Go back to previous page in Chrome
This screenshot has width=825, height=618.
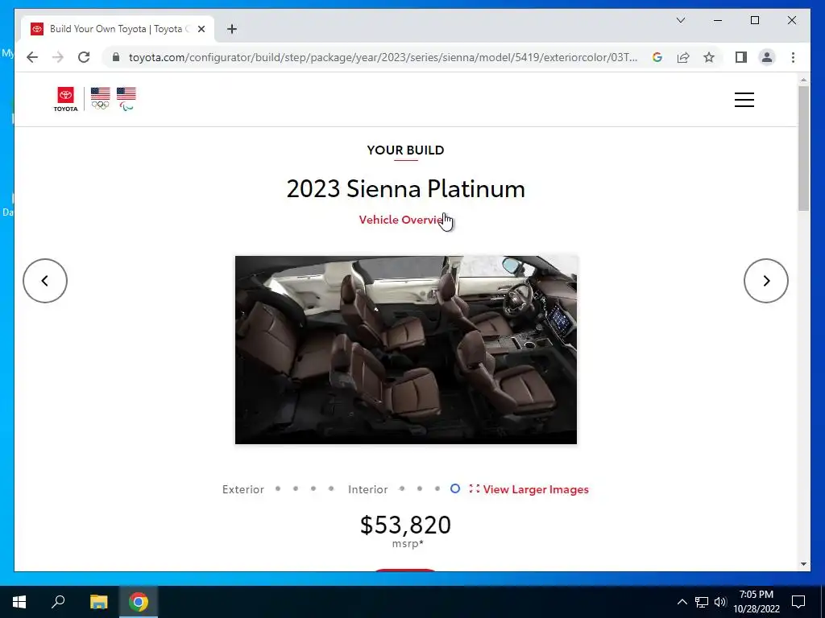(32, 57)
